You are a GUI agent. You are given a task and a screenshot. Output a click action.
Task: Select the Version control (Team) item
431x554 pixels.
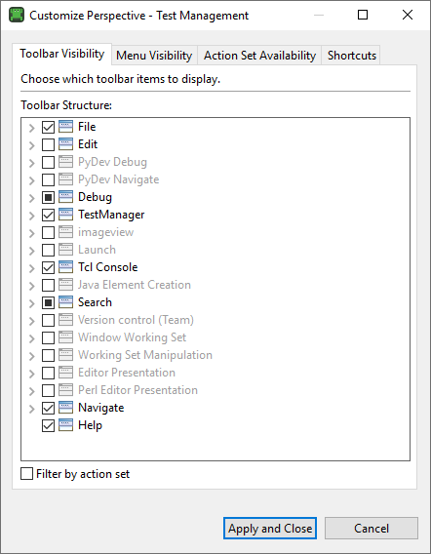(136, 320)
